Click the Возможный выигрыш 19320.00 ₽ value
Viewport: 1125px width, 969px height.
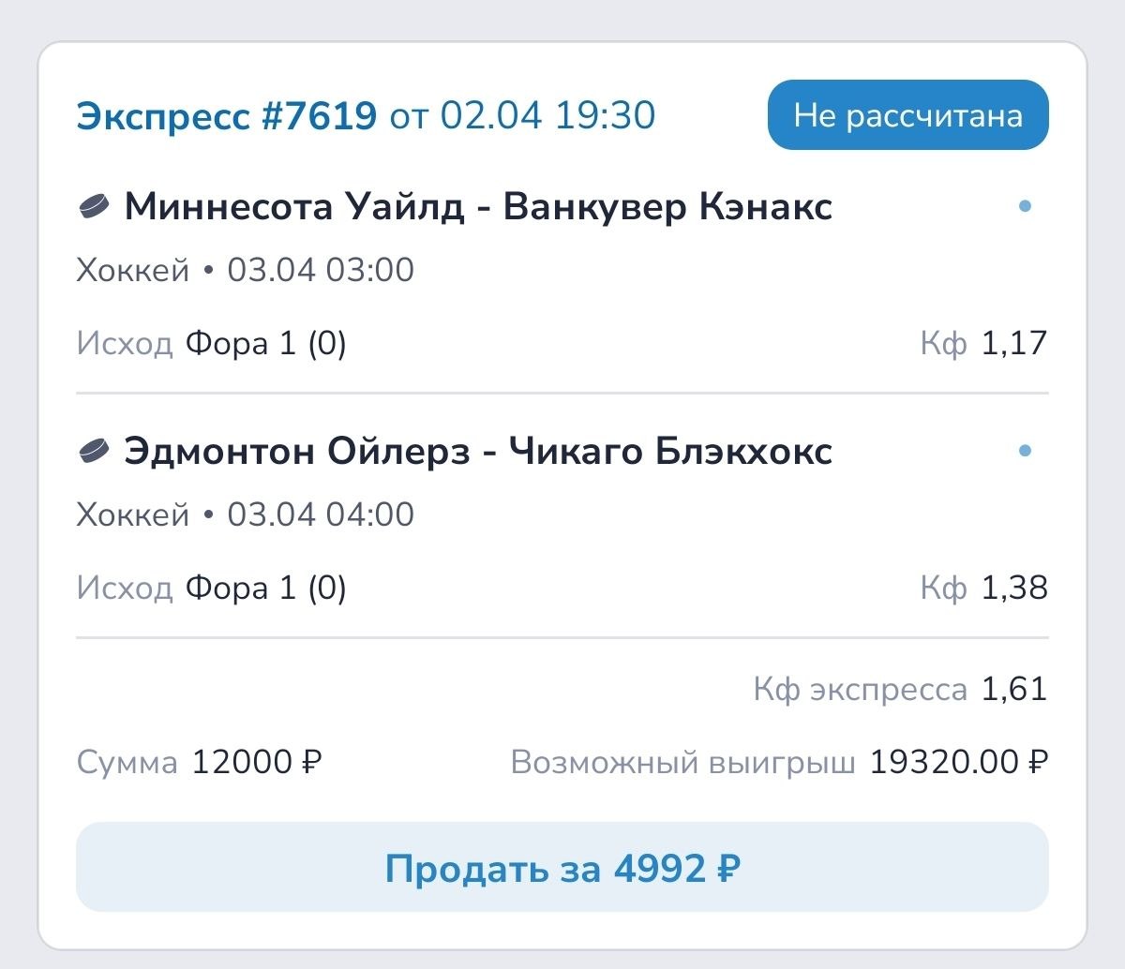pyautogui.click(x=958, y=763)
